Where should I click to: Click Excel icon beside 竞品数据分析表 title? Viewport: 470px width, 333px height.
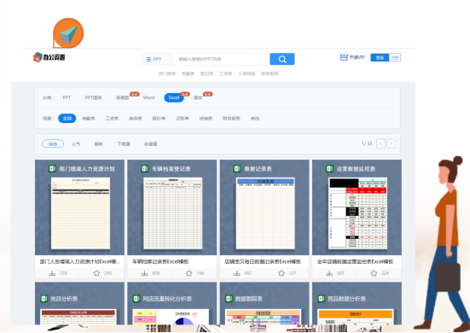click(322, 299)
